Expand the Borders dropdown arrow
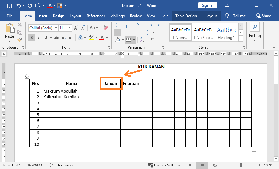The width and height of the screenshot is (279, 169). (134, 40)
